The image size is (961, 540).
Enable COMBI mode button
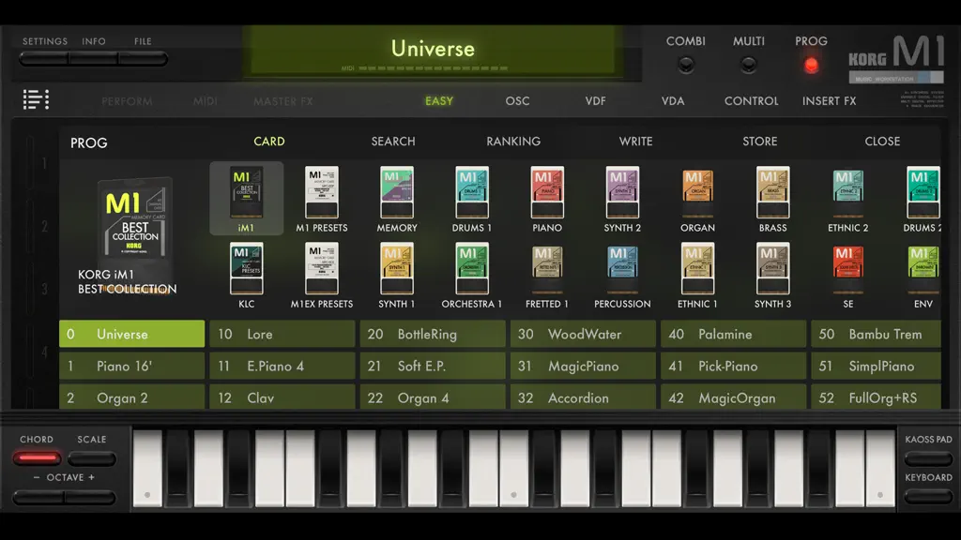pos(686,65)
